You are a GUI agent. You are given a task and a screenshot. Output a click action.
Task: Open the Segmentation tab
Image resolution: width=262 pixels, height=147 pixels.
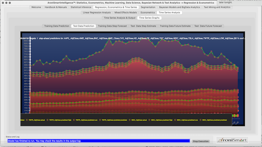coord(148,7)
